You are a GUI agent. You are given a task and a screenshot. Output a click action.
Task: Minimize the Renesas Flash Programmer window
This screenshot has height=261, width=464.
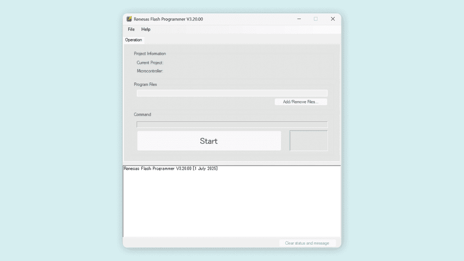[299, 19]
